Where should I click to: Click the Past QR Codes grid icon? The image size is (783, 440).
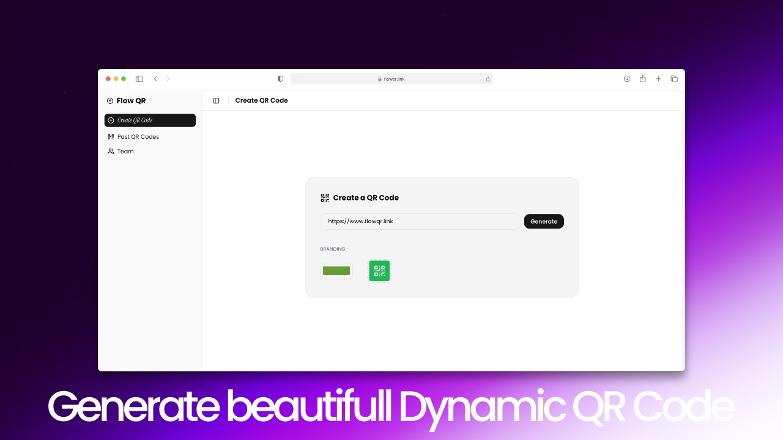coord(111,137)
